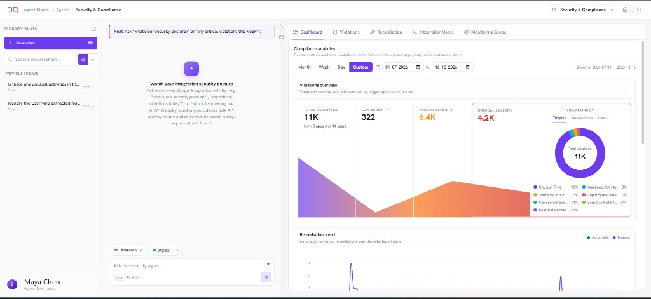
Task: Click the shield icon in agent selector
Action: coord(554,10)
